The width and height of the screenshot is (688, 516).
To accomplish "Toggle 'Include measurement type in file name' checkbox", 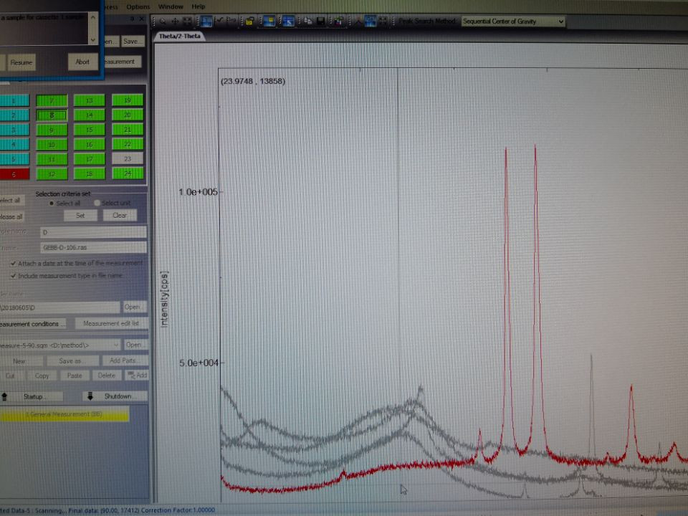I will (14, 275).
